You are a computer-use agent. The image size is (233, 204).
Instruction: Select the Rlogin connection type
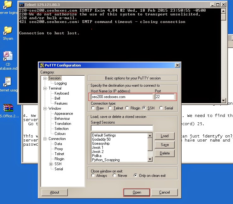(x=127, y=108)
